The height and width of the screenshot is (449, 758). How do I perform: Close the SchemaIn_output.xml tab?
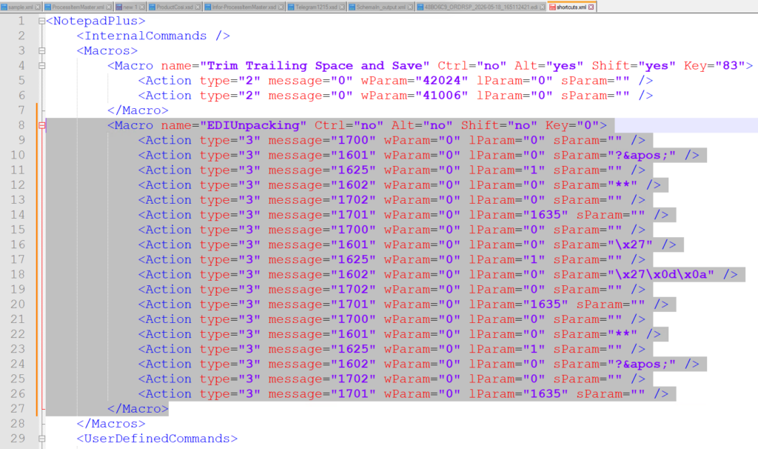[x=410, y=7]
